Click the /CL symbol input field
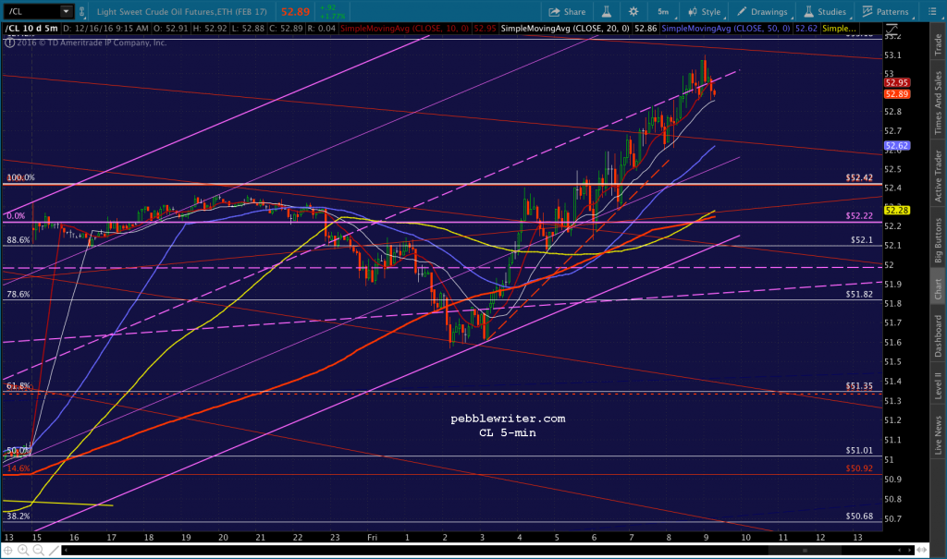Image resolution: width=947 pixels, height=559 pixels. click(x=33, y=11)
